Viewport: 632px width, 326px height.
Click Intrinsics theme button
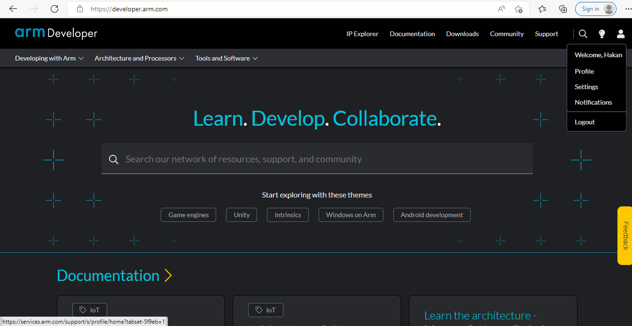coord(288,215)
